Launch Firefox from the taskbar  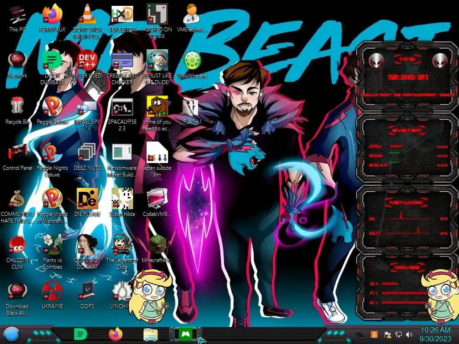pos(116,334)
